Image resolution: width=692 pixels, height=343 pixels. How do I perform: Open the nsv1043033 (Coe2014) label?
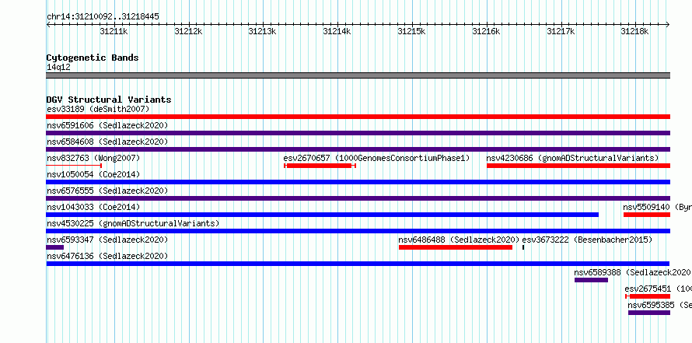tap(93, 207)
